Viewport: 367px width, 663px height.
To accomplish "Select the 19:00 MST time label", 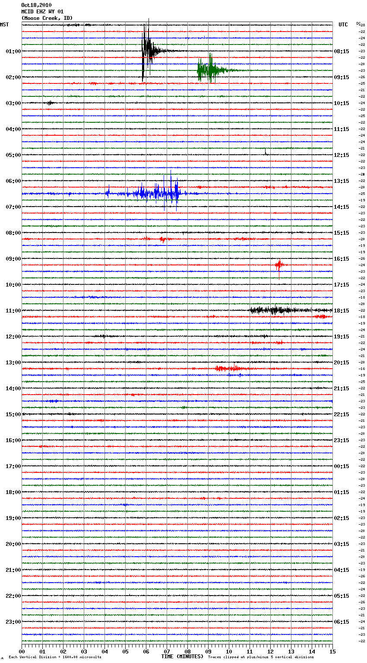I will click(13, 518).
